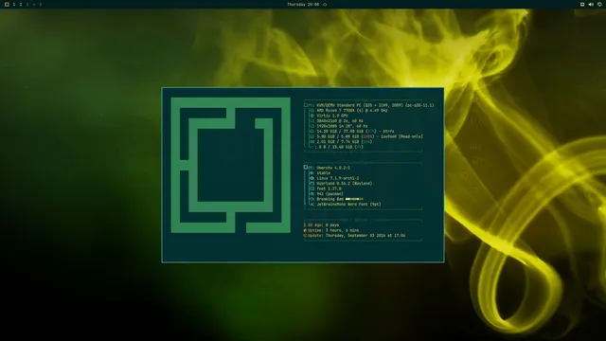Switch to workspace 1 in the top bar
606x341 pixels.
14,4
